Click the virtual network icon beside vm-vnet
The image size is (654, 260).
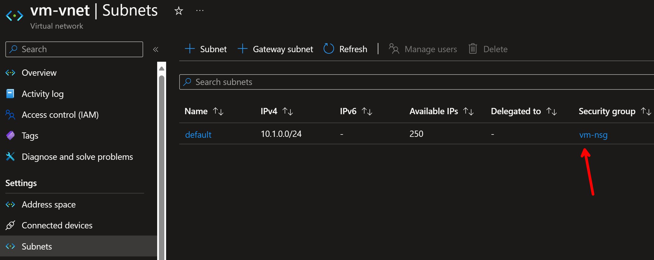[x=15, y=16]
